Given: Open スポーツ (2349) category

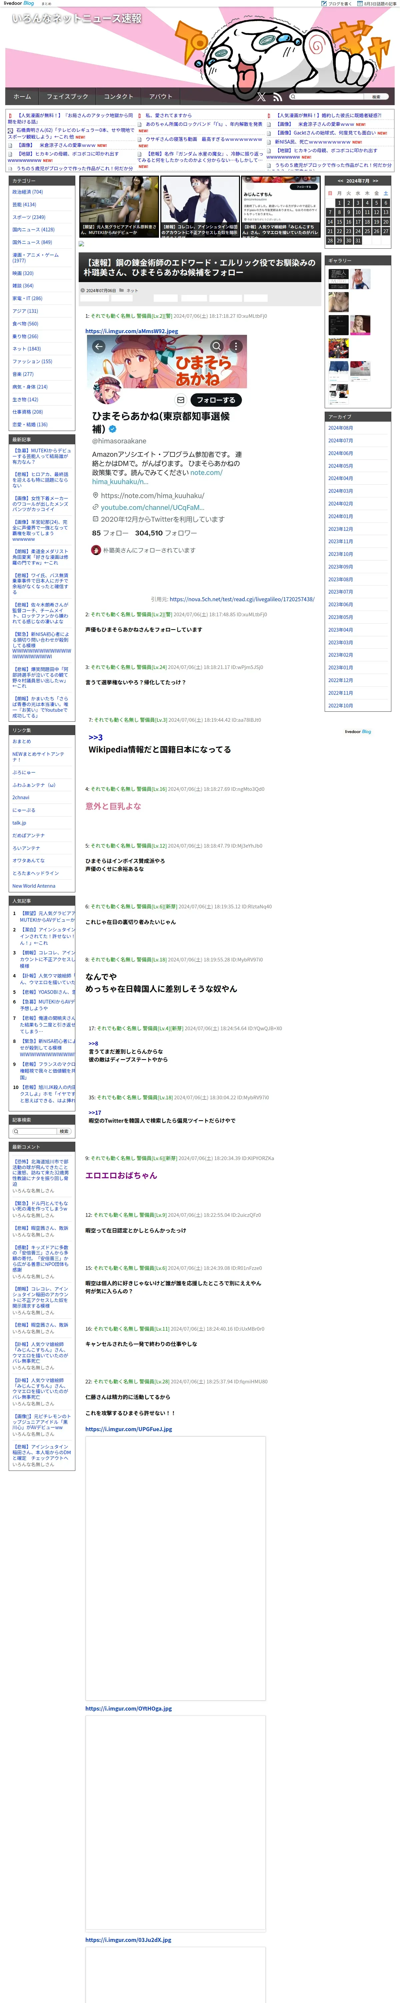Looking at the screenshot, I should pos(29,217).
